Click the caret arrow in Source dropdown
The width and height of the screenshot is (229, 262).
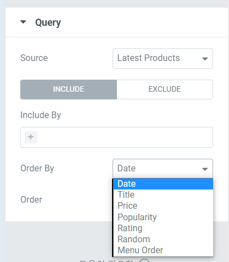(x=205, y=59)
